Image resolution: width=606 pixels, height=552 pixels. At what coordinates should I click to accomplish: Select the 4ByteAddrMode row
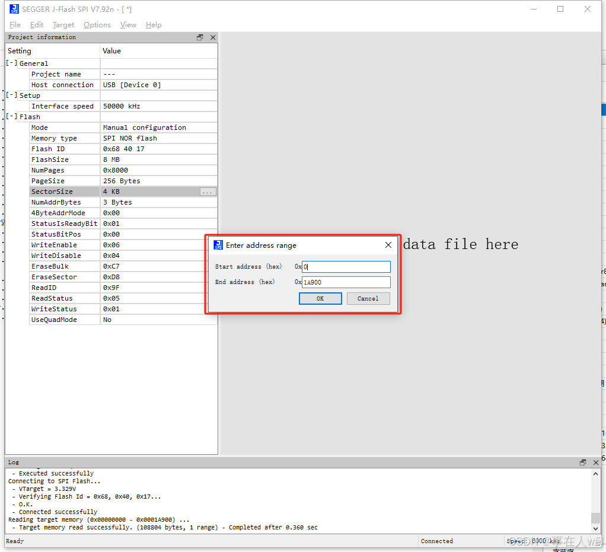[x=123, y=213]
